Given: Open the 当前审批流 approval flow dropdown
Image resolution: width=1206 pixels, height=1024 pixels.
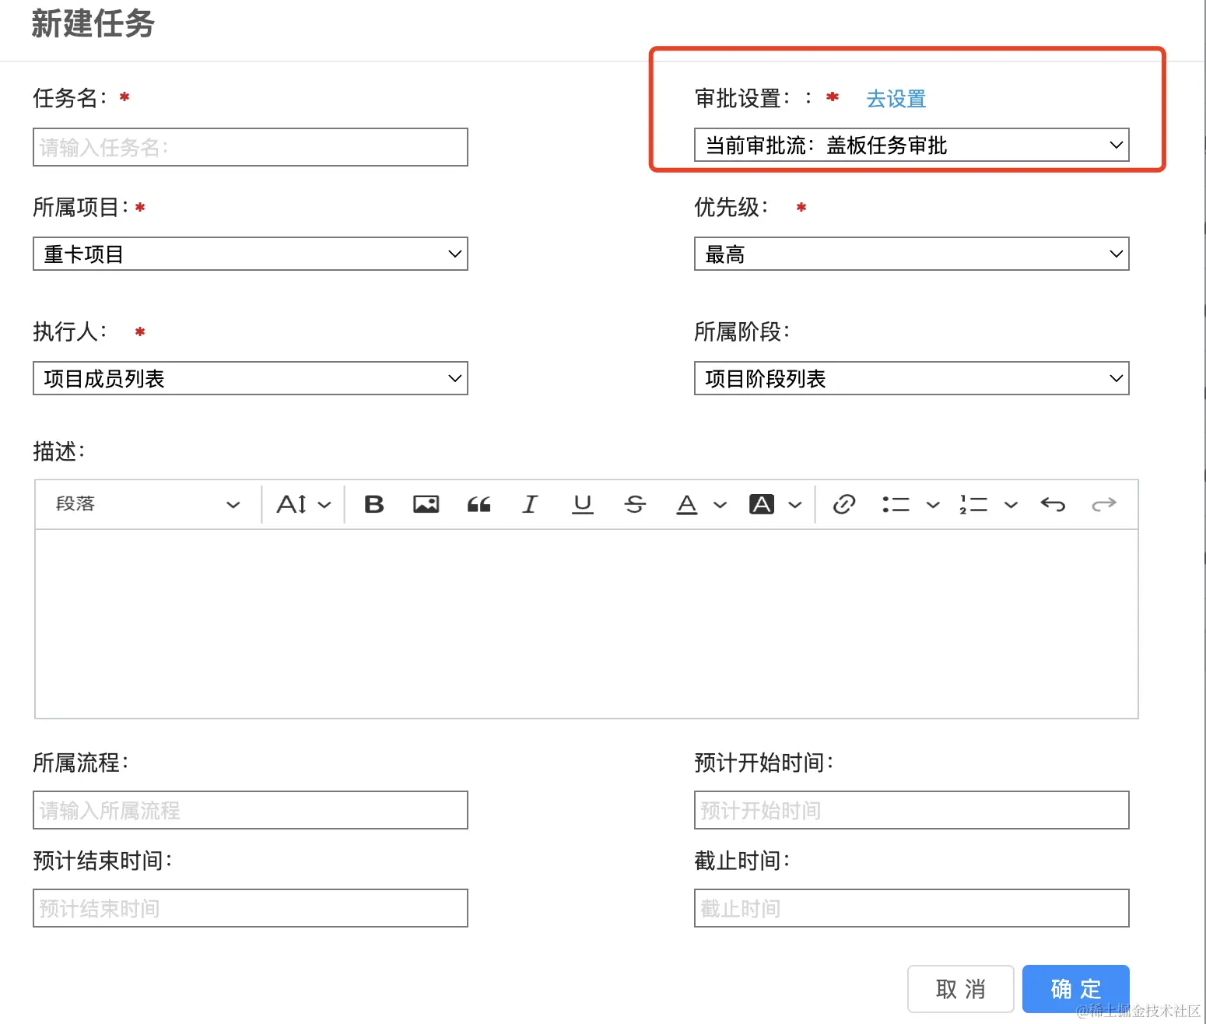Looking at the screenshot, I should [x=912, y=145].
